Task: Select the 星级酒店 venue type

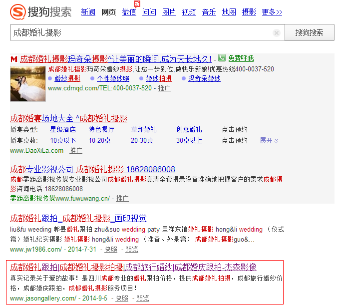Action: (x=63, y=129)
